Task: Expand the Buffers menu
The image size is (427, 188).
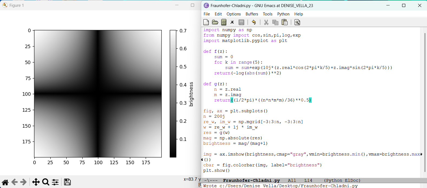Action: pyautogui.click(x=252, y=14)
